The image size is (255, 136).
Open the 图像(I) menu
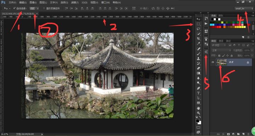coord(33,2)
